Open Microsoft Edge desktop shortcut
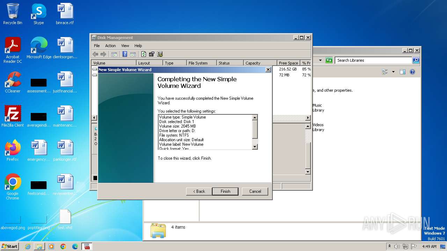This screenshot has width=447, height=251. coord(39,48)
